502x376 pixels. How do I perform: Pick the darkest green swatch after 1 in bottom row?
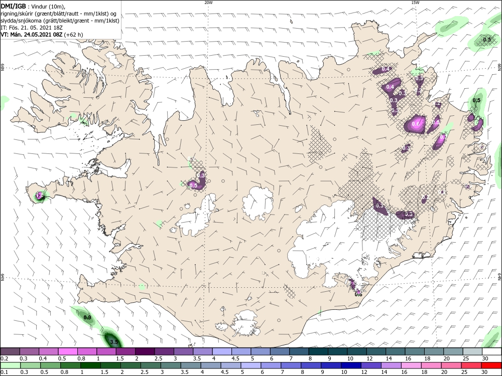click(x=90, y=365)
